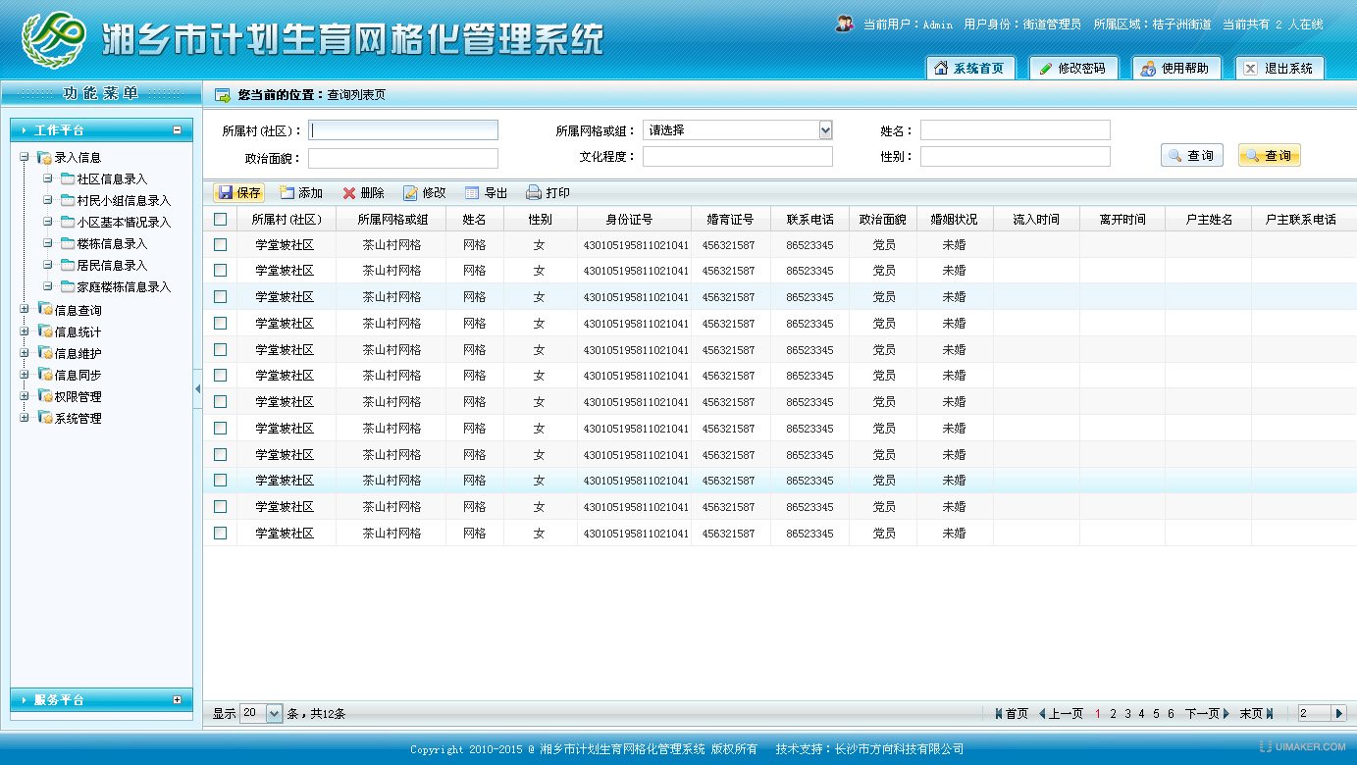1357x765 pixels.
Task: Click the 修改 edit toolbar button
Action: [x=425, y=193]
